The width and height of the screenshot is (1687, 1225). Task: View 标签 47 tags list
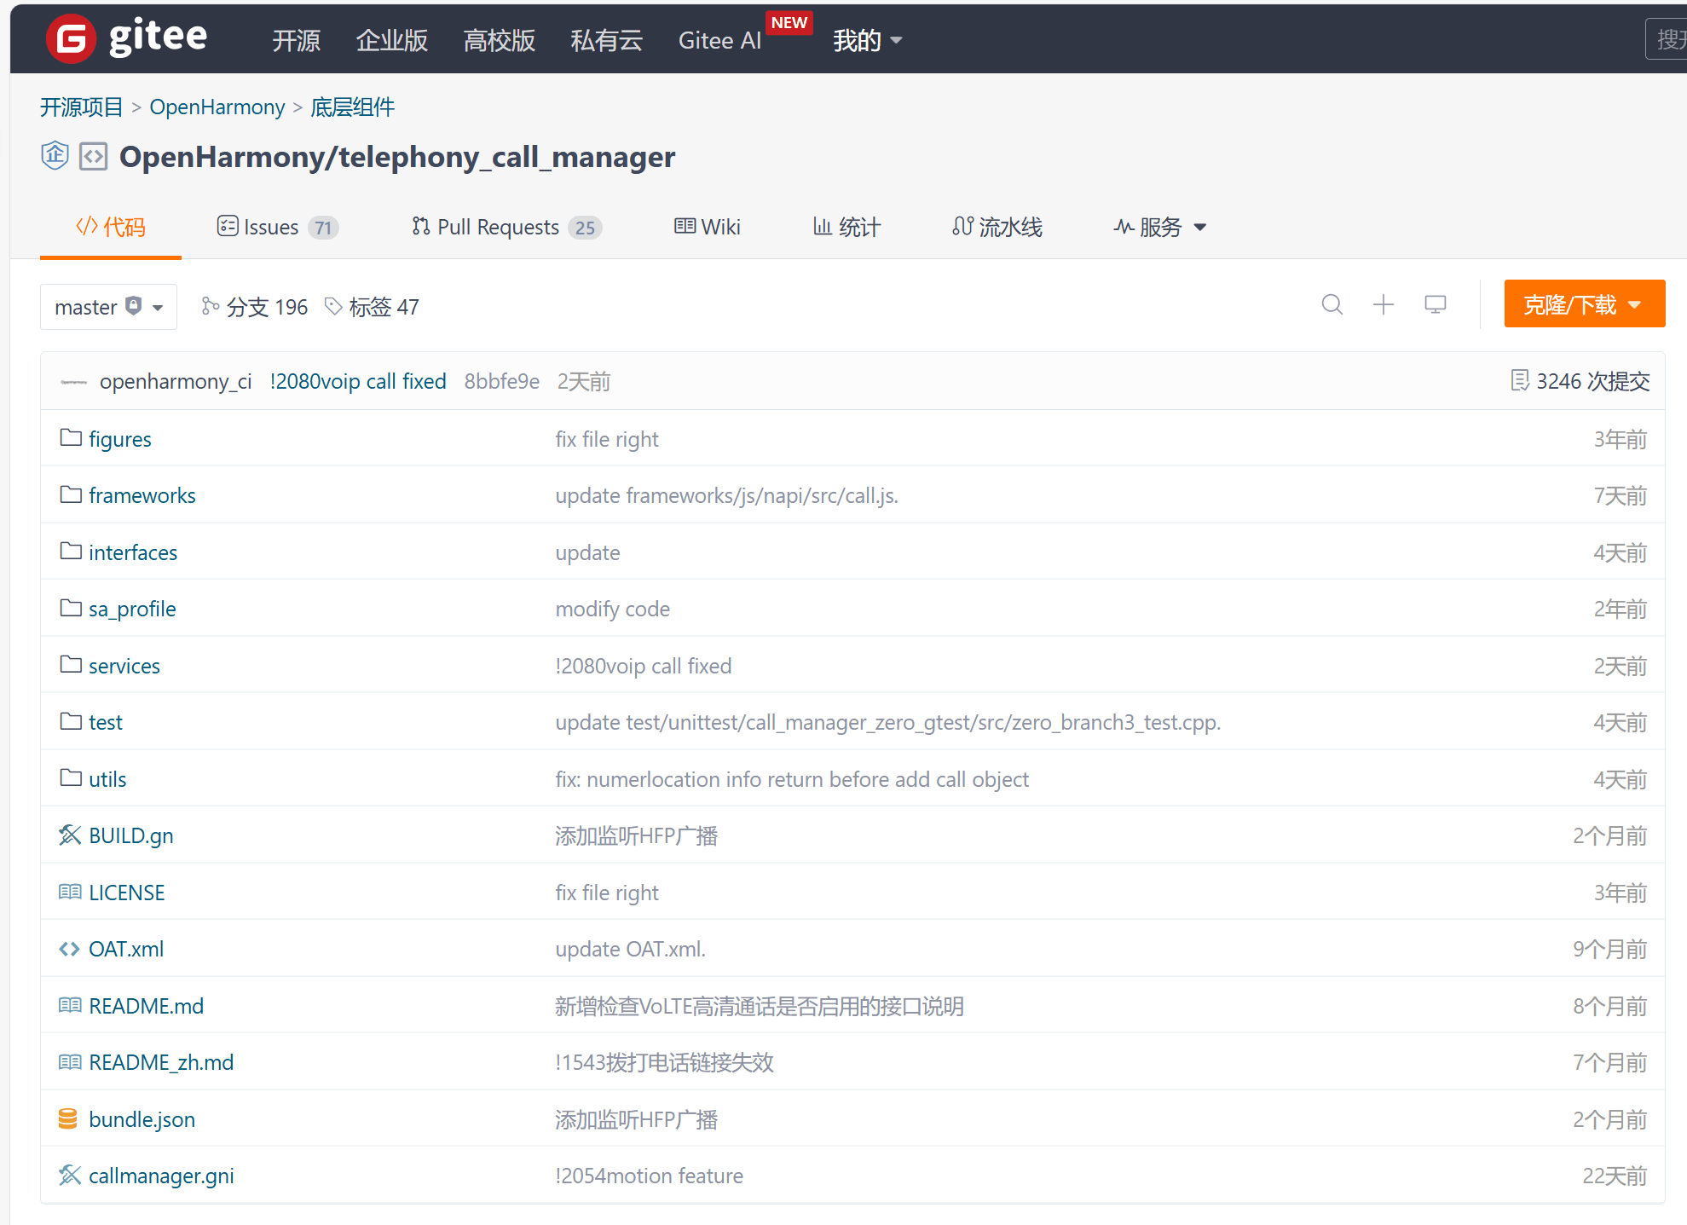[373, 307]
